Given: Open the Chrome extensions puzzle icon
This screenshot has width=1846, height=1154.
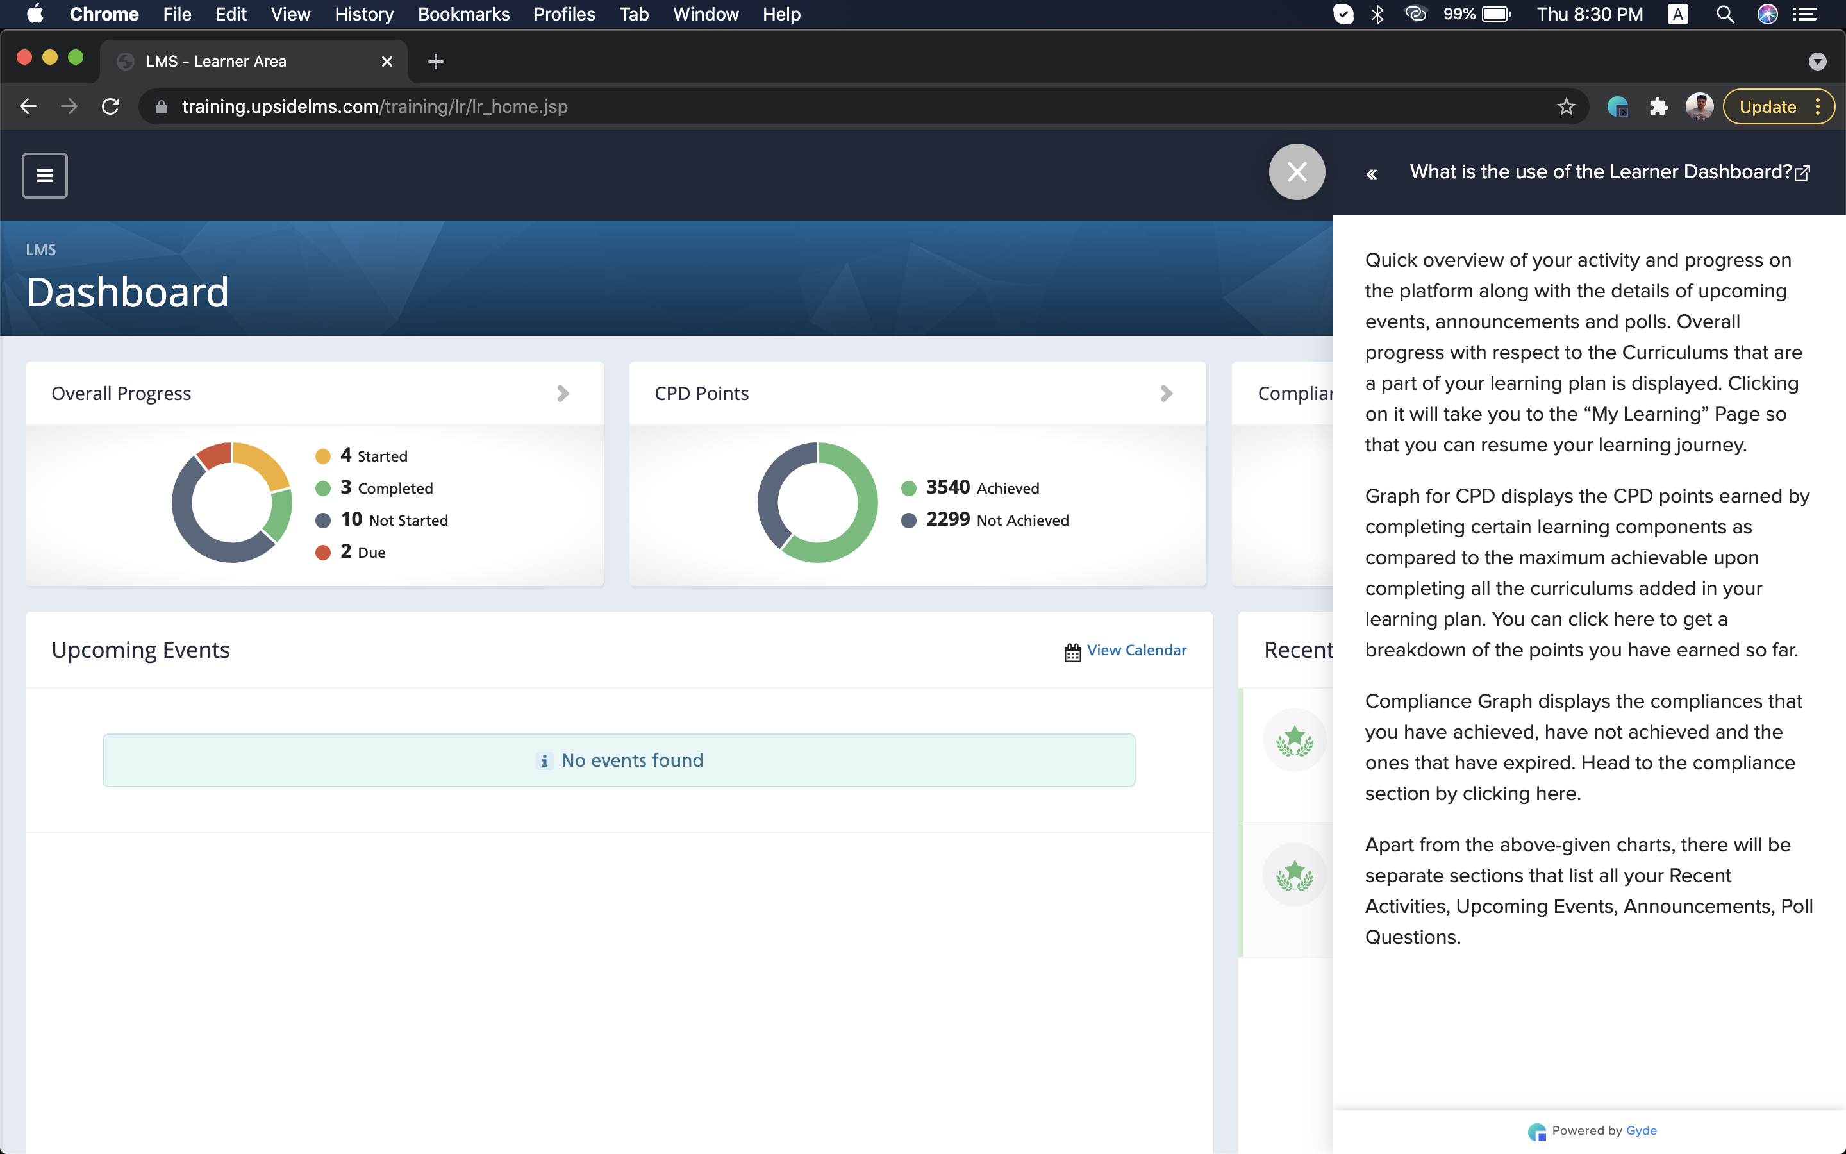Looking at the screenshot, I should 1658,107.
